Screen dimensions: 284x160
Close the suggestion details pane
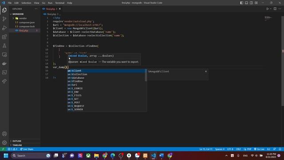point(206,72)
